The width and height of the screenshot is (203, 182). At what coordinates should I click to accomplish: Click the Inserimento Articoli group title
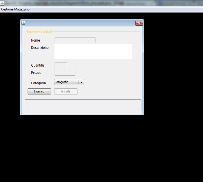point(39,32)
